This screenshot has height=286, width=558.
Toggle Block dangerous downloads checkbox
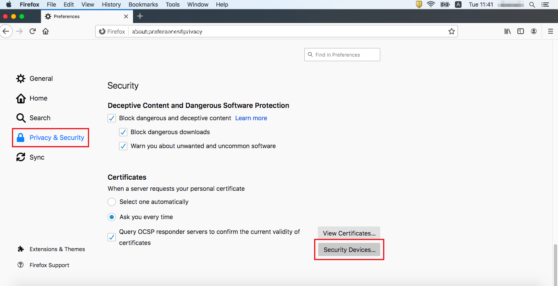pos(123,132)
